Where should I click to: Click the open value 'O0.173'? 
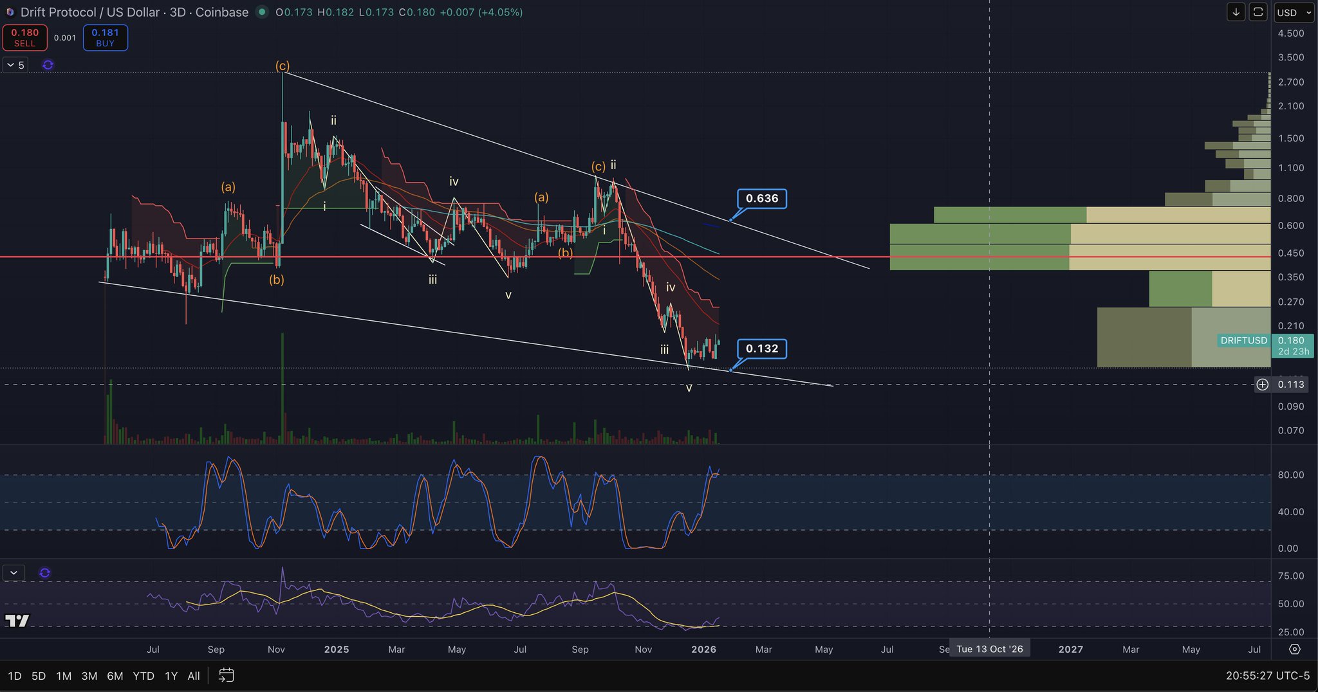coord(294,12)
